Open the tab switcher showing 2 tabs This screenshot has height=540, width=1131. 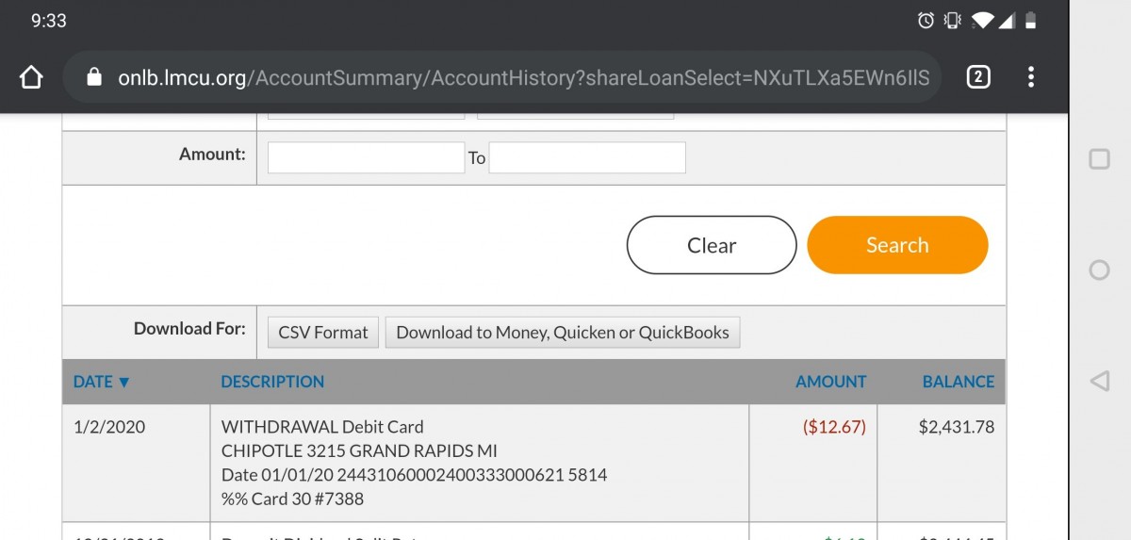coord(978,76)
